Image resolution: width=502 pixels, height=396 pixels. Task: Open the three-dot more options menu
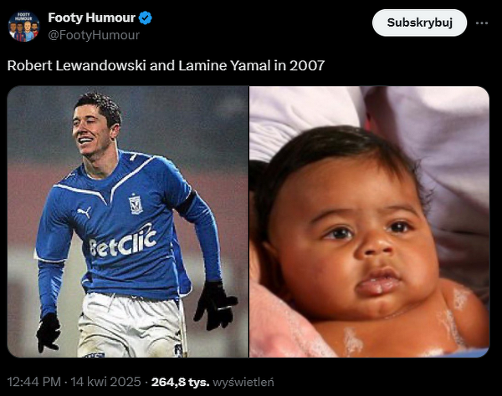click(x=482, y=23)
